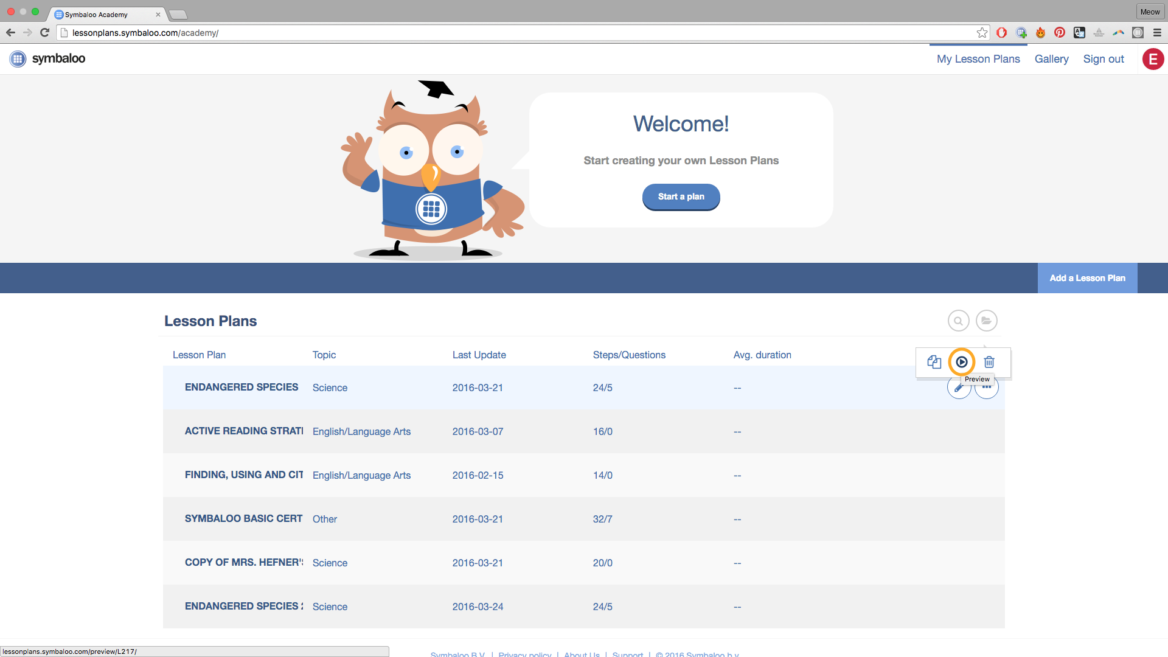Open ENDANGERED SPECIES lesson plan dated 2016-03-24
This screenshot has width=1168, height=657.
244,607
